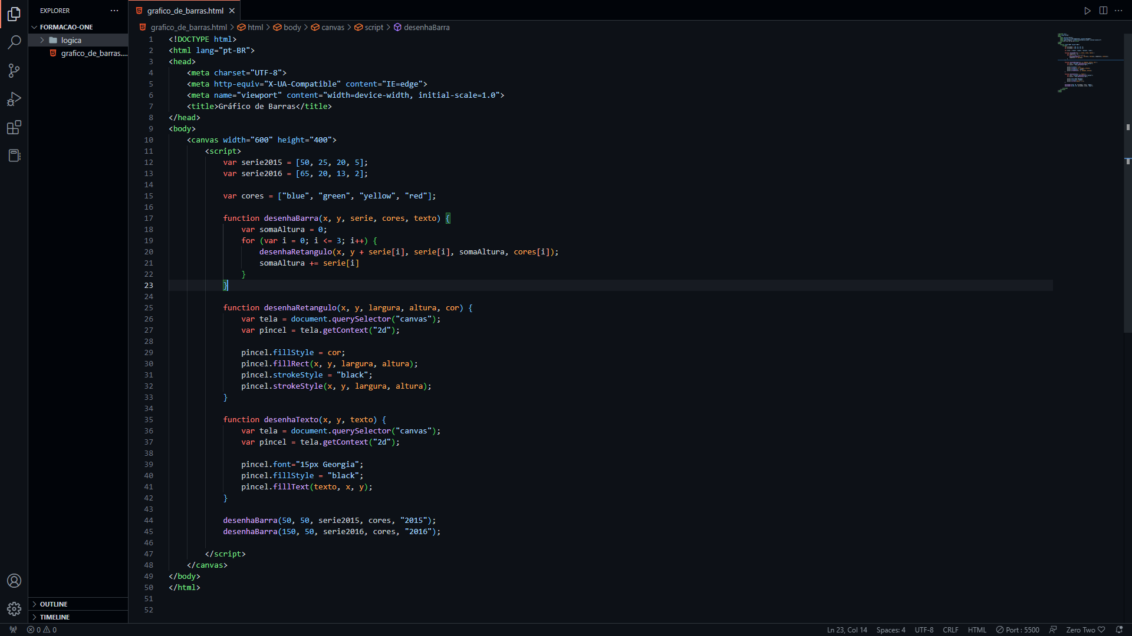Click line number 25 in the gutter
Screen dimensions: 1132x636
[149, 307]
